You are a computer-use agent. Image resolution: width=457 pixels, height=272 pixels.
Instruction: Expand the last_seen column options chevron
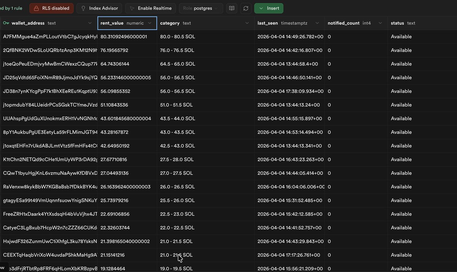click(x=318, y=23)
